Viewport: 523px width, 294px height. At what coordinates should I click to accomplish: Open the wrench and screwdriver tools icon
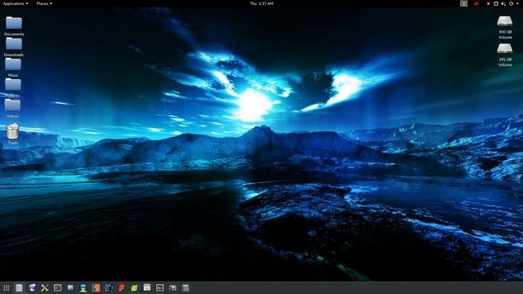(45, 287)
